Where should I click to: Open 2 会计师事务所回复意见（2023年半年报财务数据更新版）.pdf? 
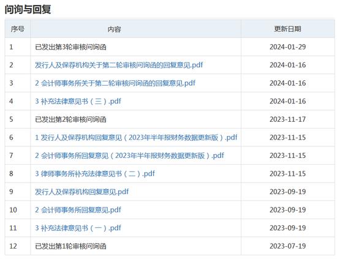pyautogui.click(x=129, y=156)
